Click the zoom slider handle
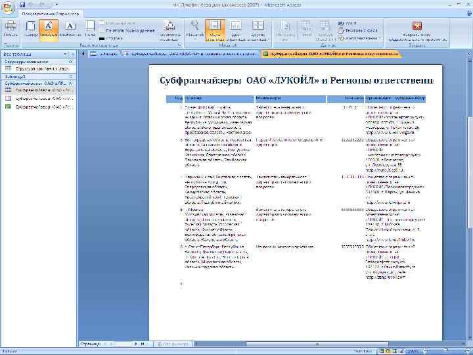Viewport: 473px width, 355px height. [446, 351]
